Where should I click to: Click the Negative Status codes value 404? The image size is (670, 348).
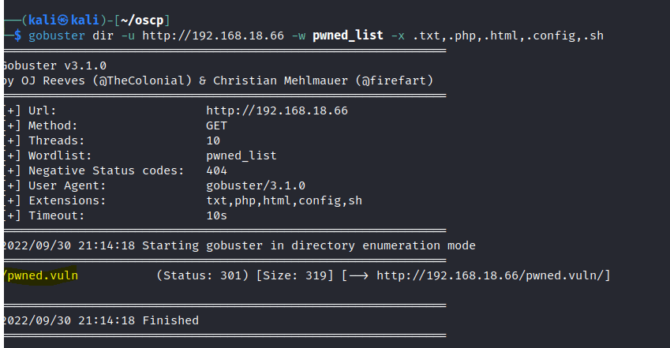[216, 170]
